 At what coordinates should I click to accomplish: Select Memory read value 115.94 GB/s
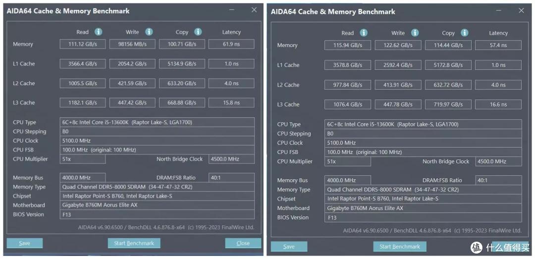tap(348, 45)
